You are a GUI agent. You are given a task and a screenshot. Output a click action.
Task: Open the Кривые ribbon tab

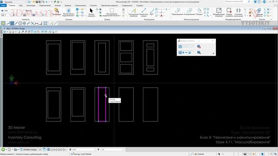68,6
